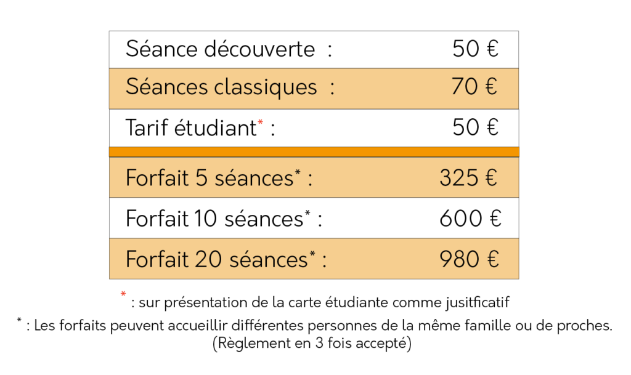Select the 50 € price for Séance découverte
The image size is (631, 375).
click(x=475, y=49)
